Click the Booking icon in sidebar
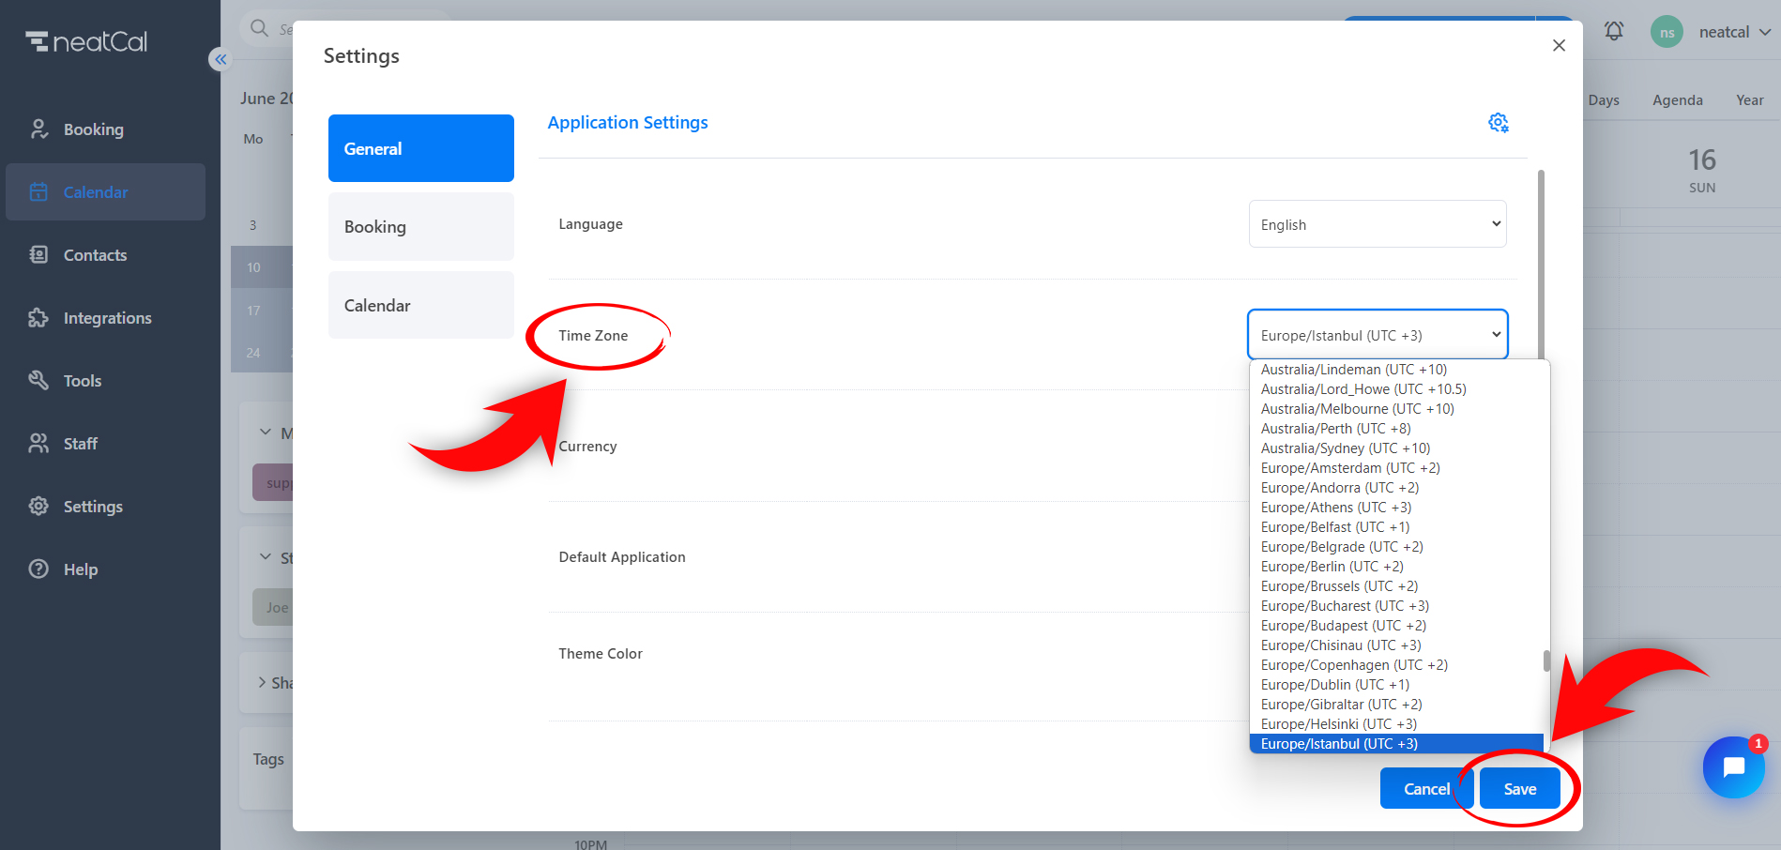 tap(38, 129)
